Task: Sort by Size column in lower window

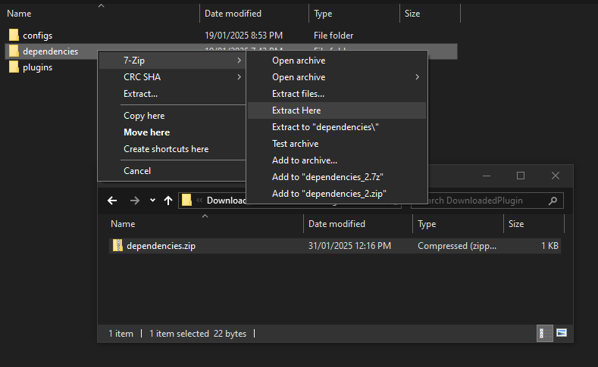Action: 516,224
